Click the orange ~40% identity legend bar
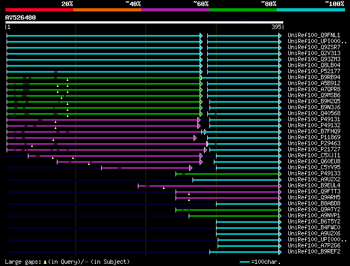Screen dimensions: 350x266 107,10
